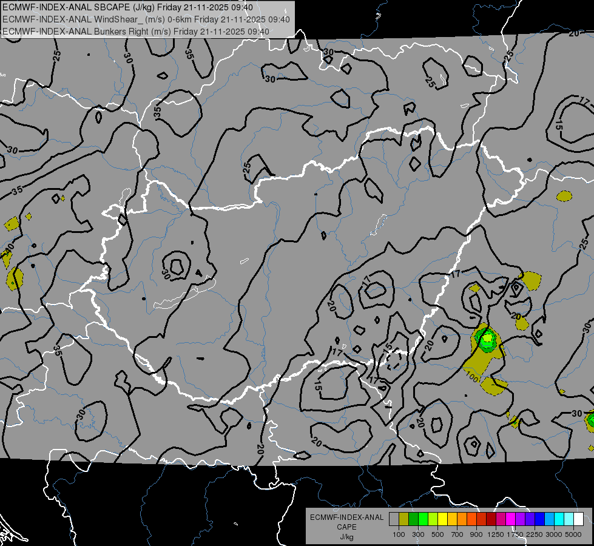594x546 pixels.
Task: Click the CAPE label in legend
Action: 346,527
